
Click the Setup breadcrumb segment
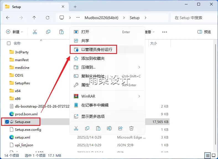(x=134, y=18)
